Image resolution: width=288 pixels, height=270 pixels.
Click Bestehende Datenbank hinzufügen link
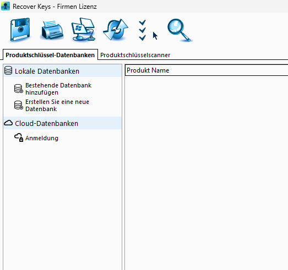coord(58,89)
